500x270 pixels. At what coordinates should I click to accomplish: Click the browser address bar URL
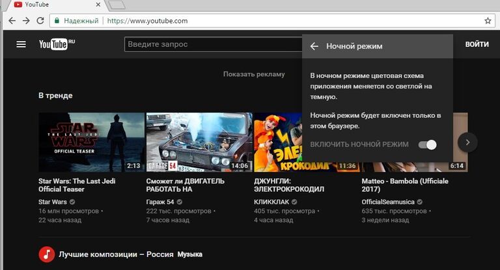click(147, 21)
